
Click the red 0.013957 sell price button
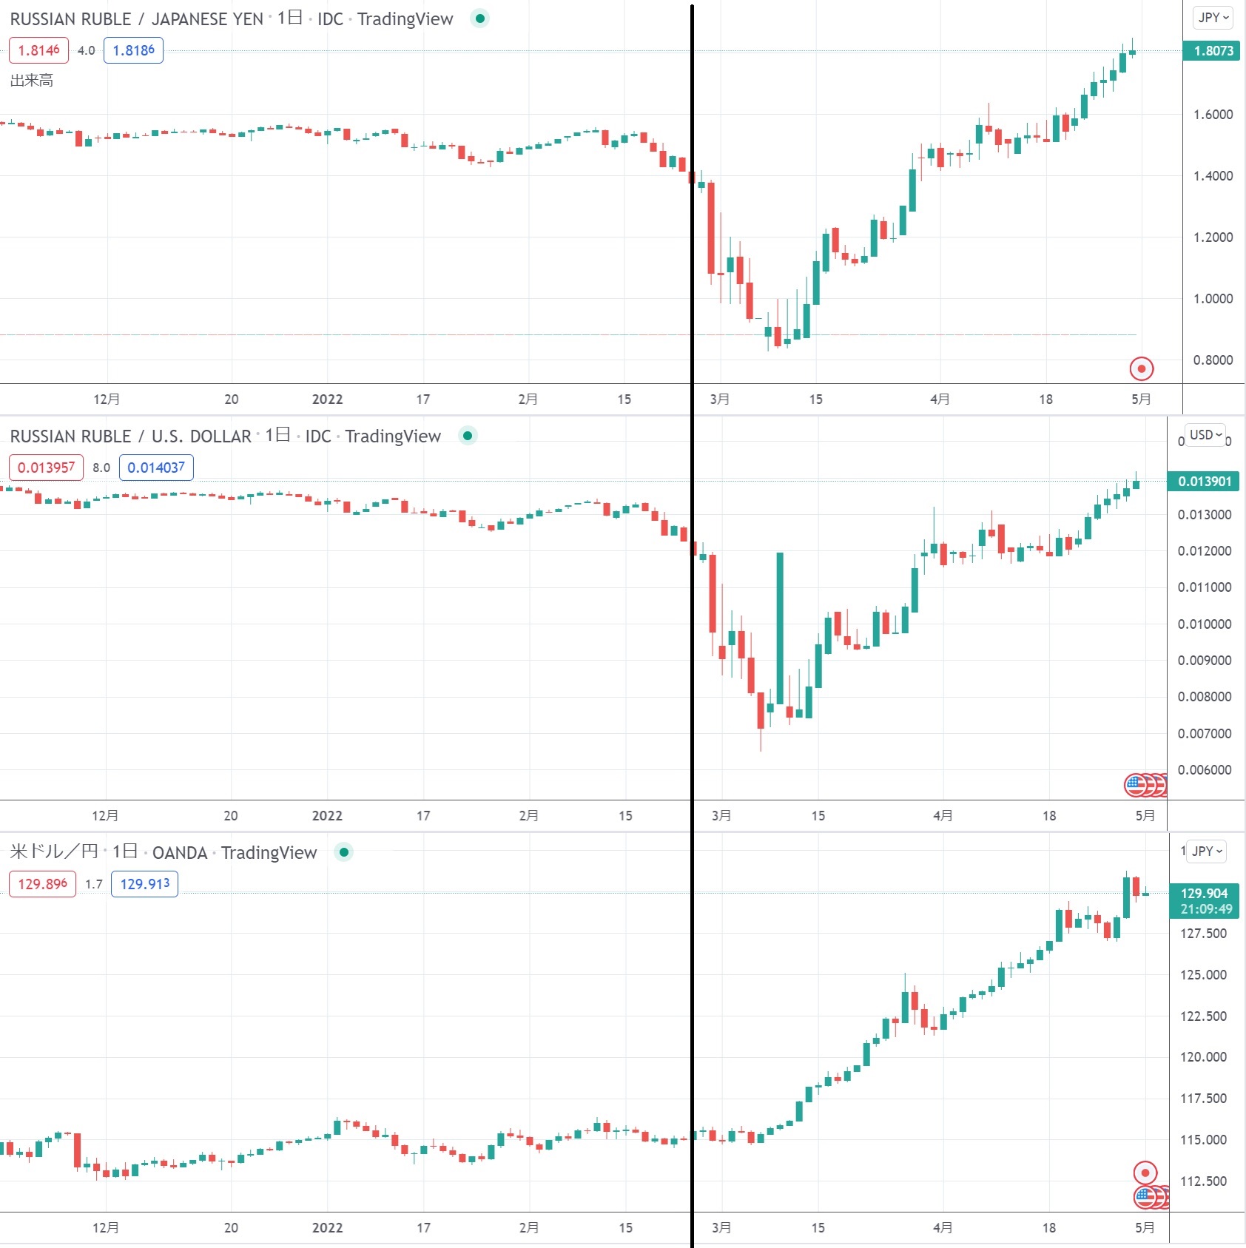pos(46,468)
